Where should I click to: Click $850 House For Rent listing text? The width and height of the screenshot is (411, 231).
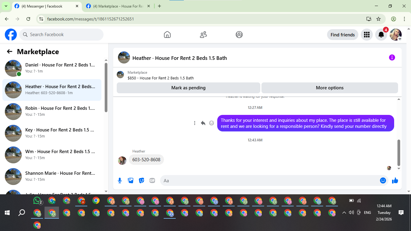(161, 78)
